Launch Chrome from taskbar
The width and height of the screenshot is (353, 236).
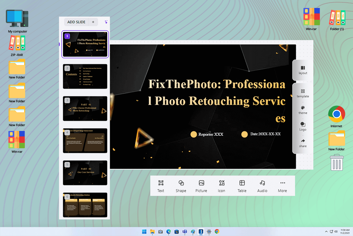coord(217,232)
